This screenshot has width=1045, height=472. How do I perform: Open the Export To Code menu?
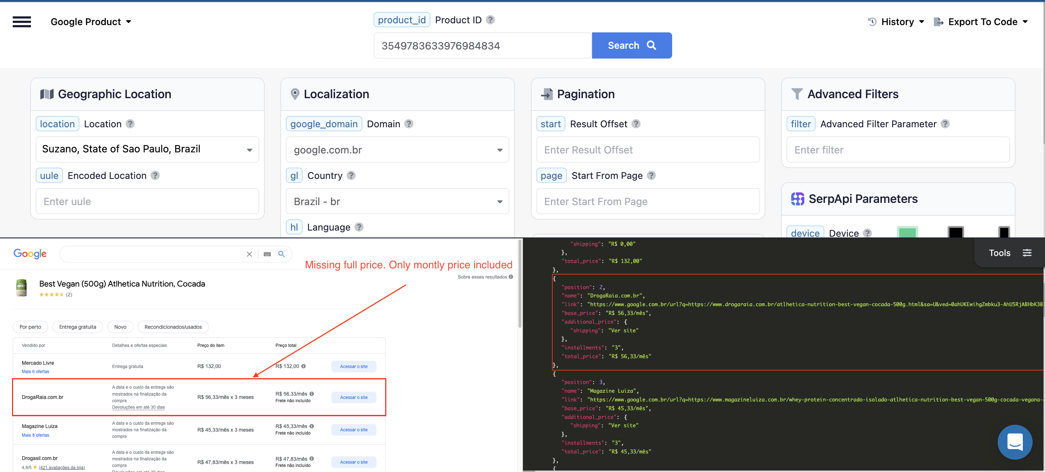(x=981, y=21)
